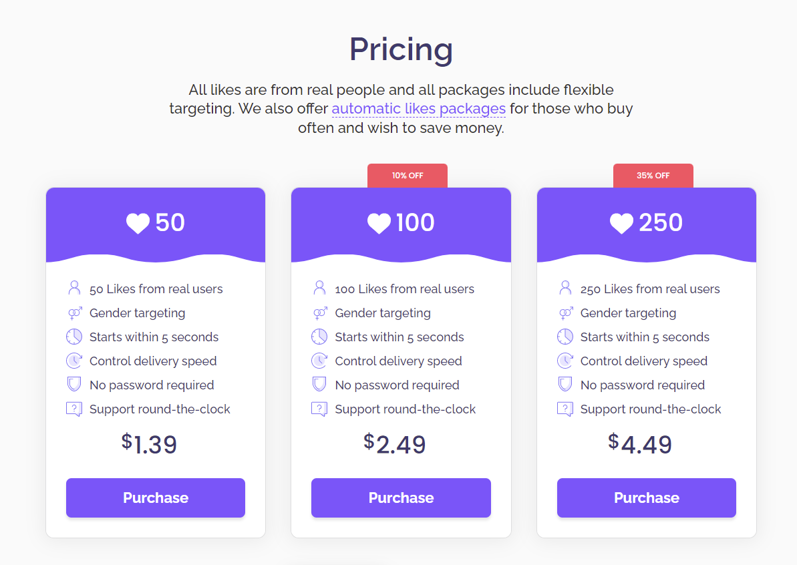The image size is (797, 565).
Task: Purchase the 100 likes package
Action: click(x=401, y=498)
